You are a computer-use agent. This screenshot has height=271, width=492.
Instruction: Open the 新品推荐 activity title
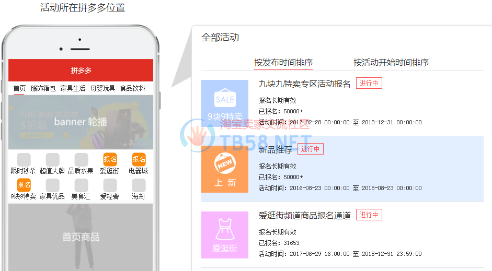tap(275, 150)
